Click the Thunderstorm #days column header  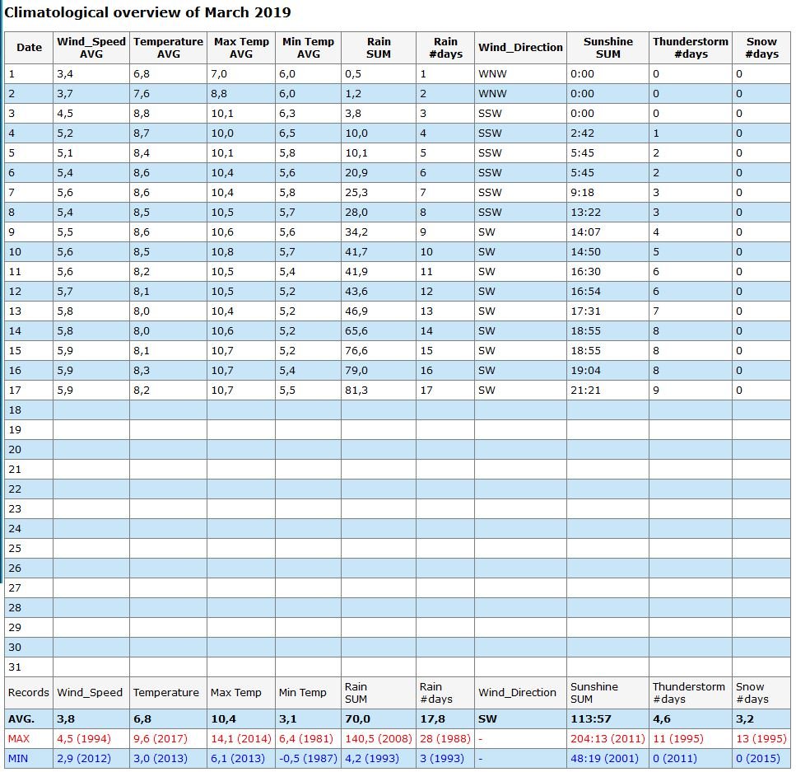pos(691,48)
